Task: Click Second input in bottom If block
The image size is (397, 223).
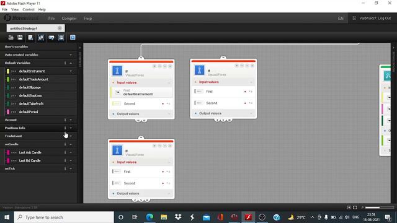Action: 141,183
